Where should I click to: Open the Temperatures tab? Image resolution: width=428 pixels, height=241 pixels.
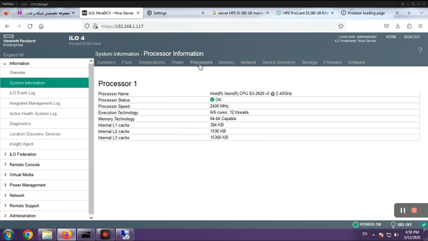pos(152,62)
